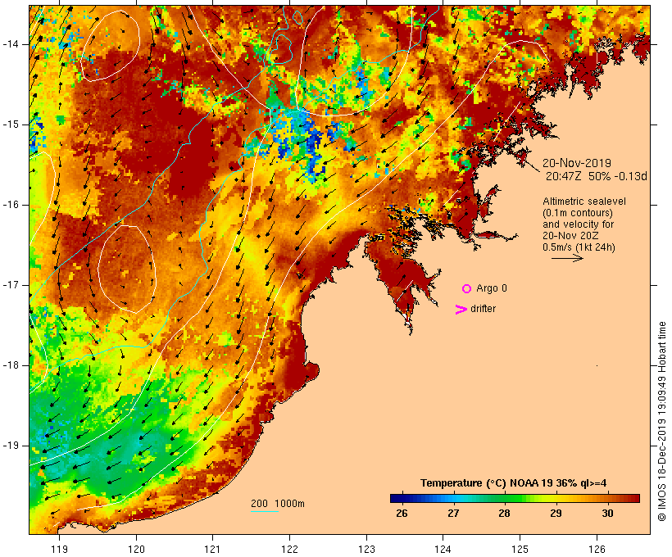
Task: Click the latitude label -14
Action: 11,43
